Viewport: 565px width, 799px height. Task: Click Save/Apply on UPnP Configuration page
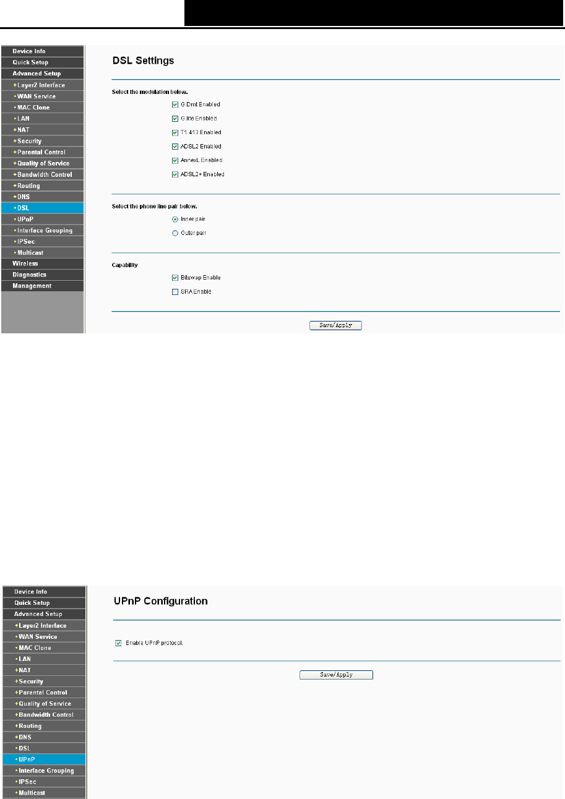(x=336, y=675)
